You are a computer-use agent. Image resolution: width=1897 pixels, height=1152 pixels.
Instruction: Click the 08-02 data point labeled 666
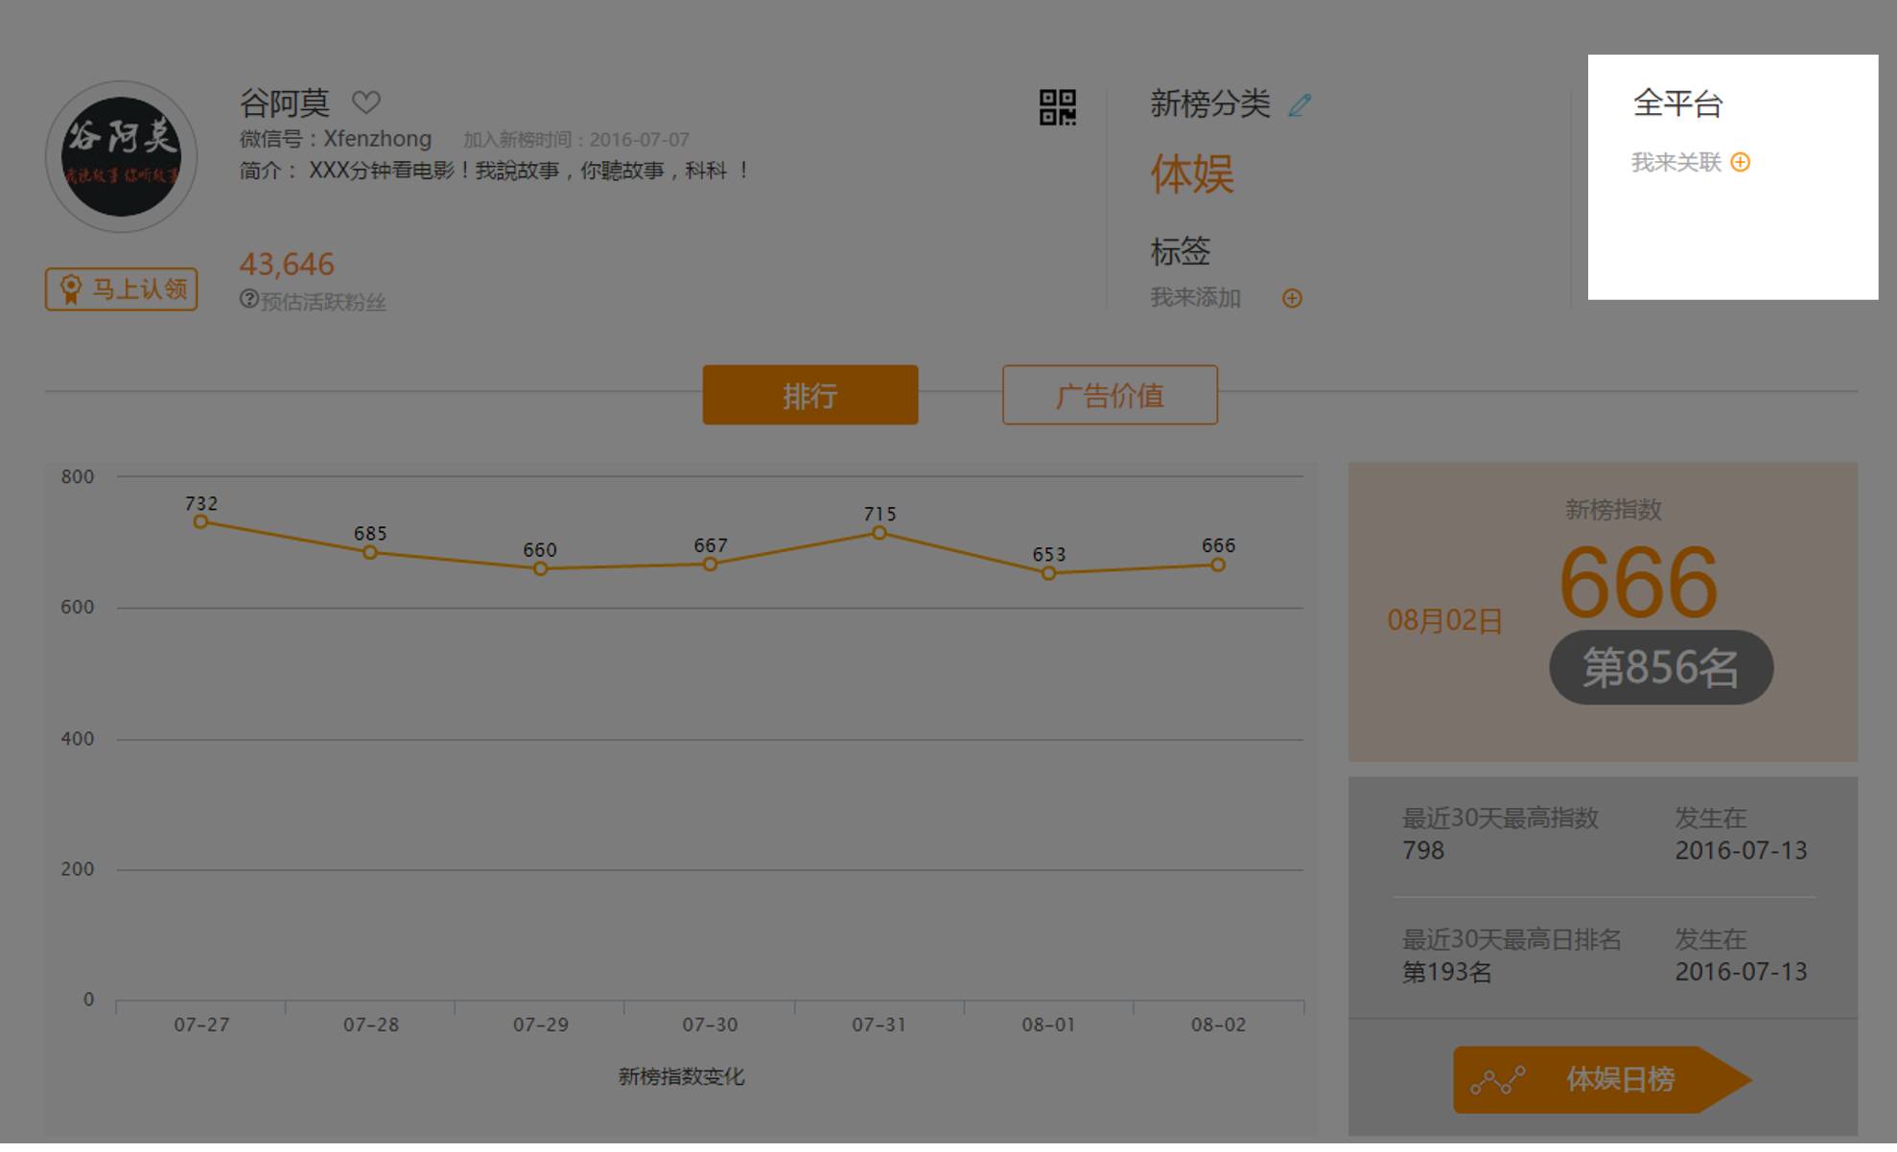[x=1217, y=564]
